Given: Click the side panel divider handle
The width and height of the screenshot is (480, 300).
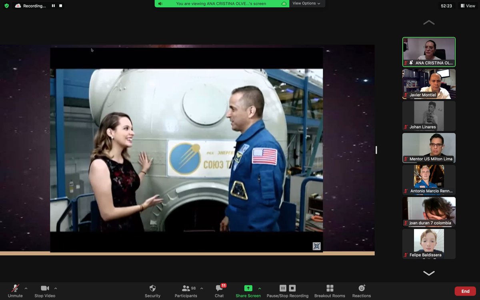Looking at the screenshot, I should click(x=376, y=150).
